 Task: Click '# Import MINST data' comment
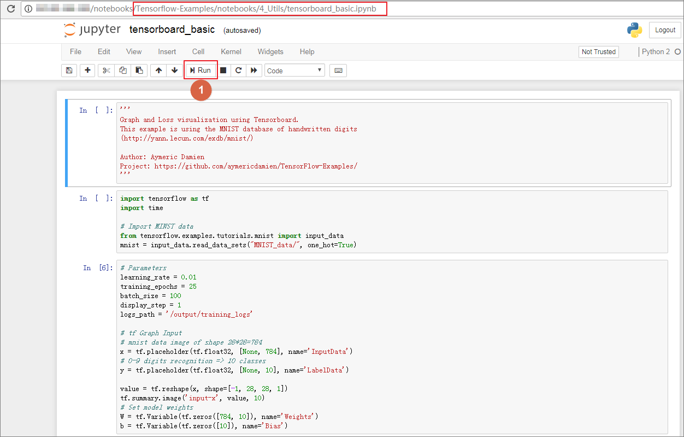[x=157, y=226]
